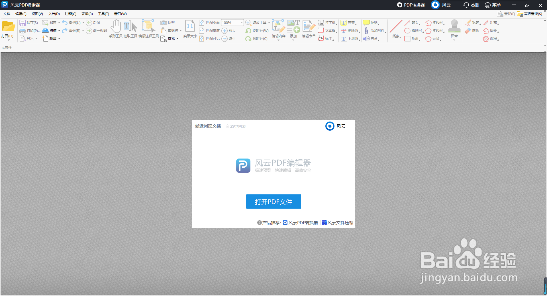
Task: Click the 打开 folder icon
Action: click(9, 27)
